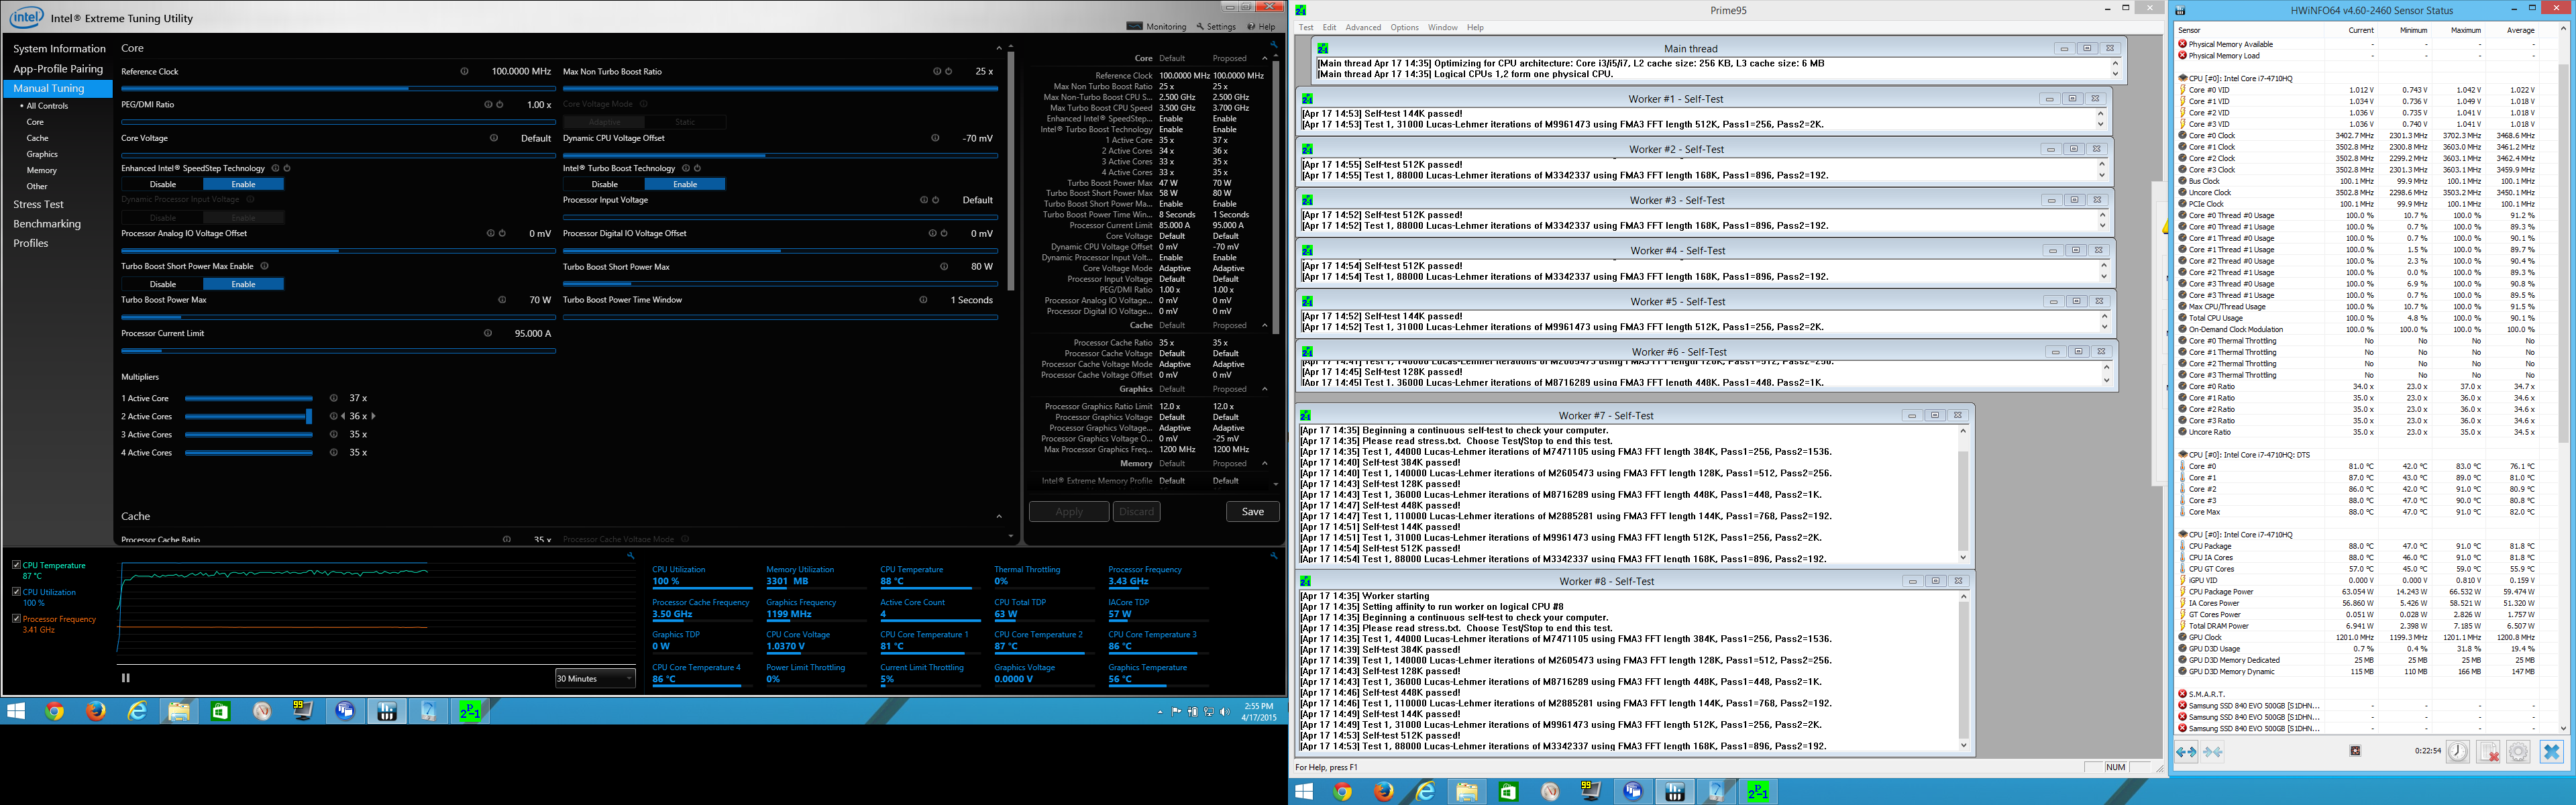
Task: Open XTU Help link at top
Action: (1261, 27)
